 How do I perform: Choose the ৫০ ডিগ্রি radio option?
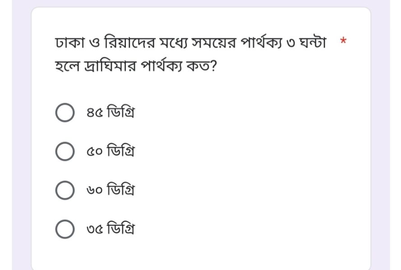click(65, 152)
